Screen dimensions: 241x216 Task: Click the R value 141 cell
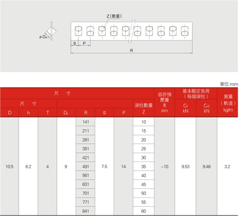(86, 122)
